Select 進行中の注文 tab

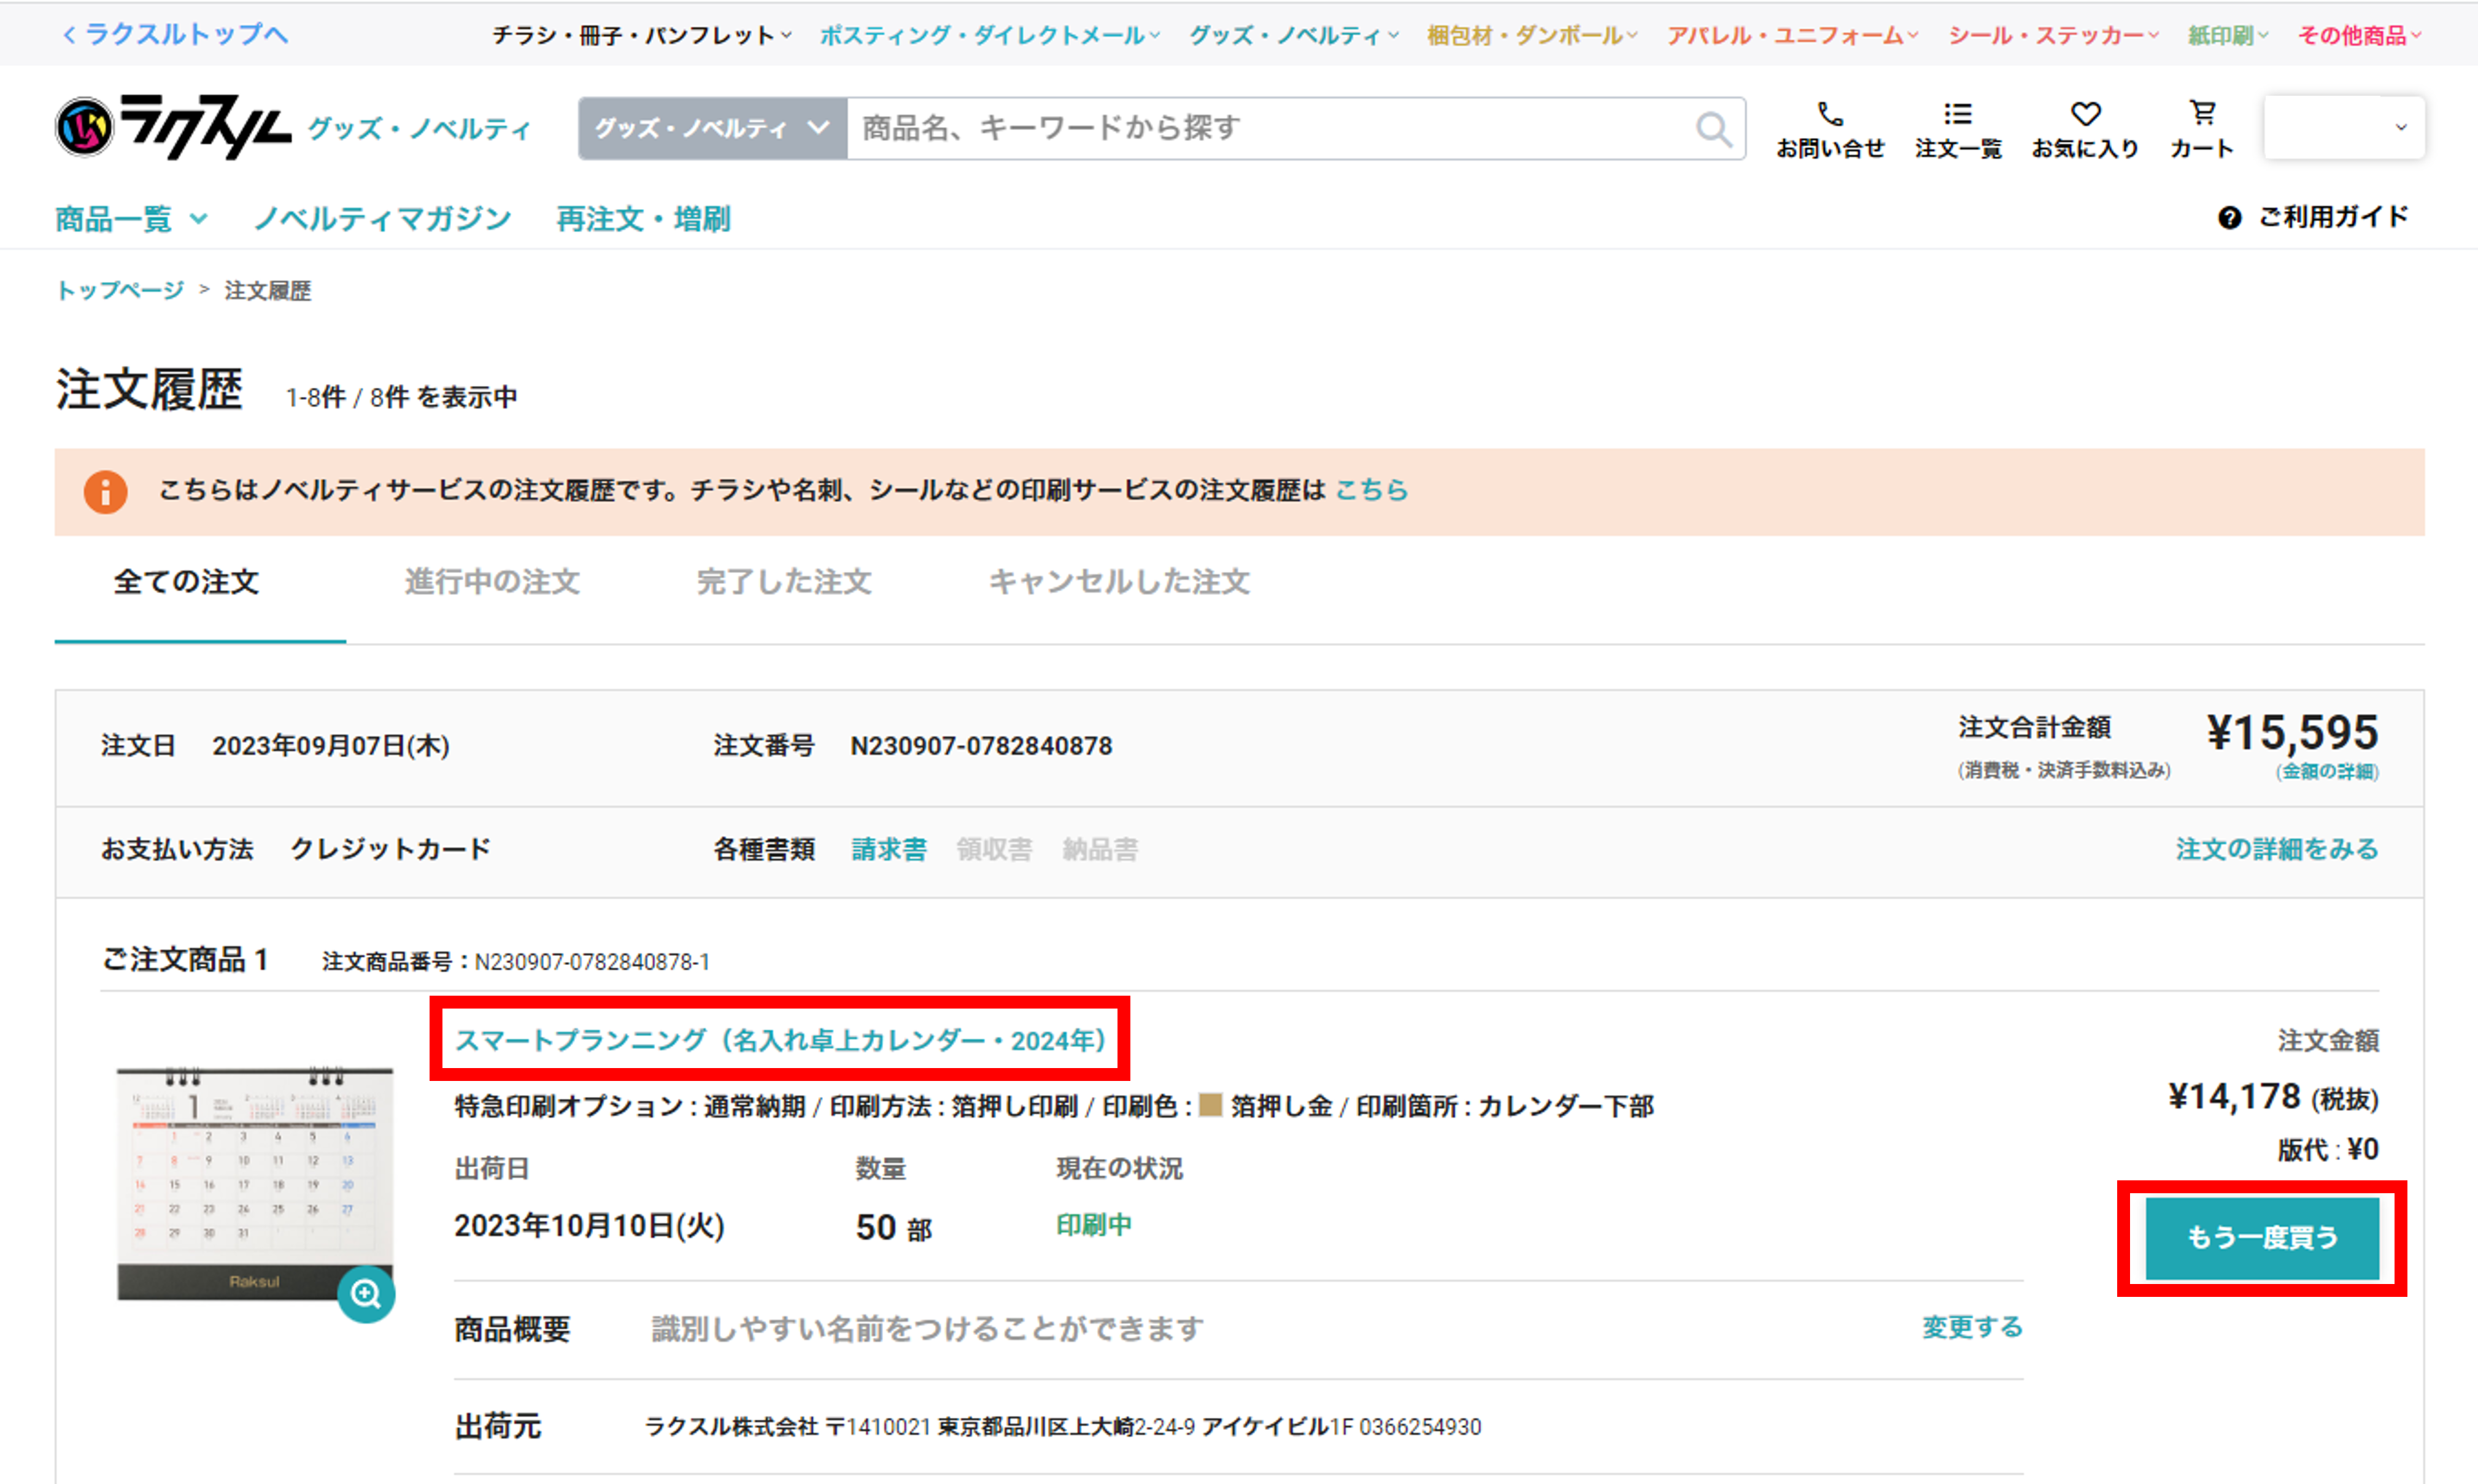[x=492, y=581]
